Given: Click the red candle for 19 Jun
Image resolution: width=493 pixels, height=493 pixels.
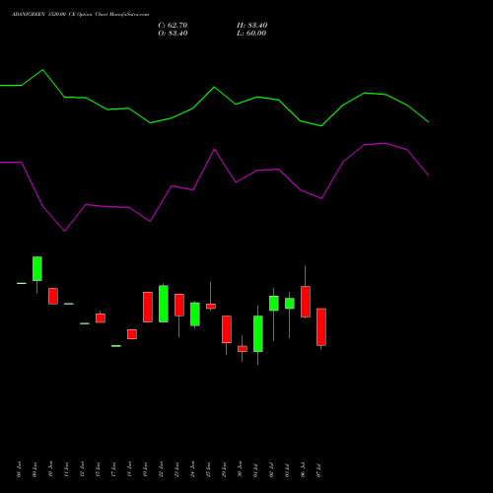Looking at the screenshot, I should 148,307.
